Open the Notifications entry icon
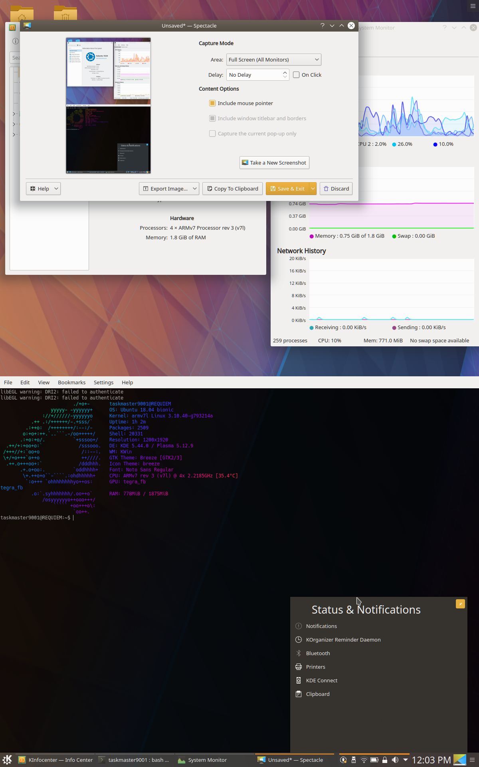479x767 pixels. (x=299, y=626)
